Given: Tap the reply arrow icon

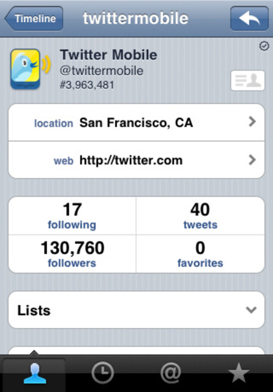Looking at the screenshot, I should tap(249, 18).
